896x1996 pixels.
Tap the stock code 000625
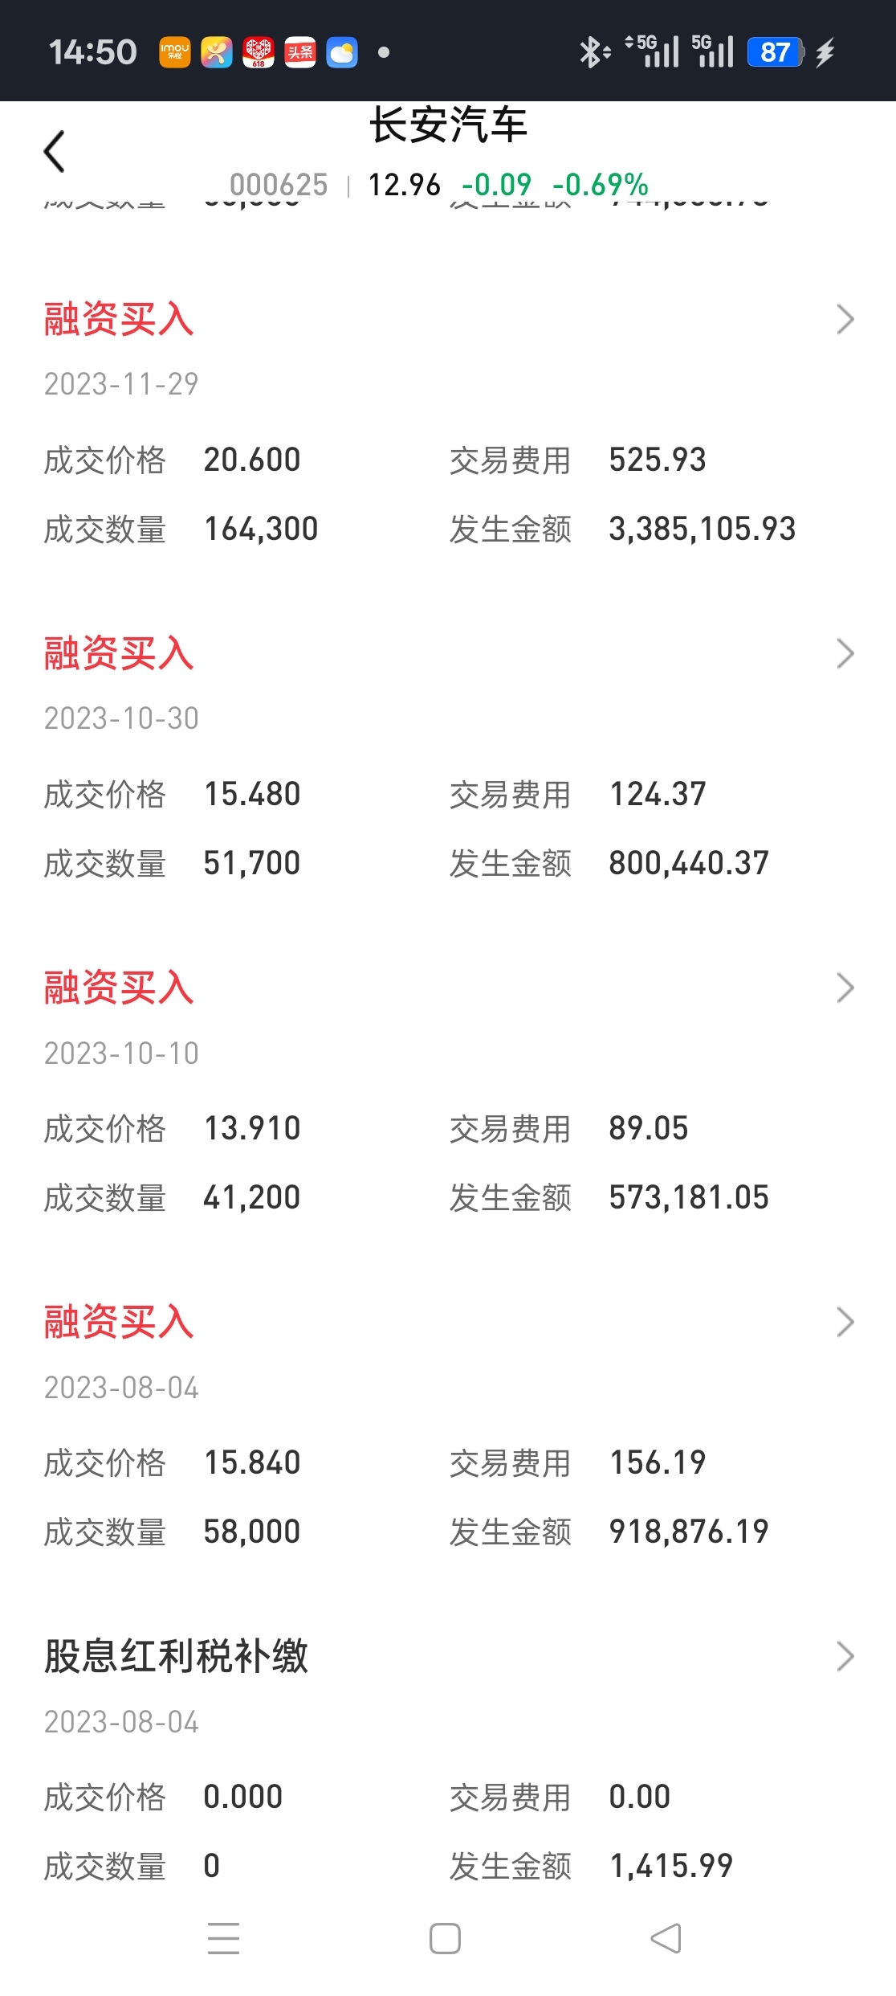(x=279, y=185)
